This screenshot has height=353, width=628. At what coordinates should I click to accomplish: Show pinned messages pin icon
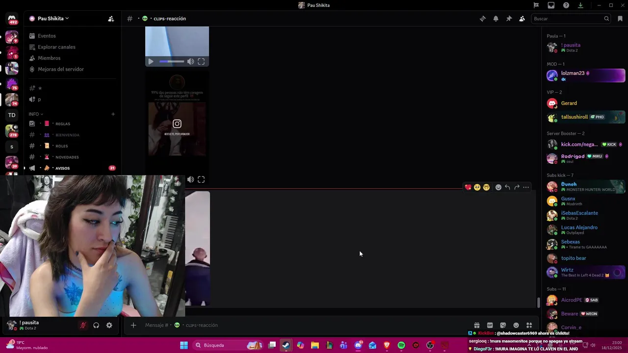(509, 19)
